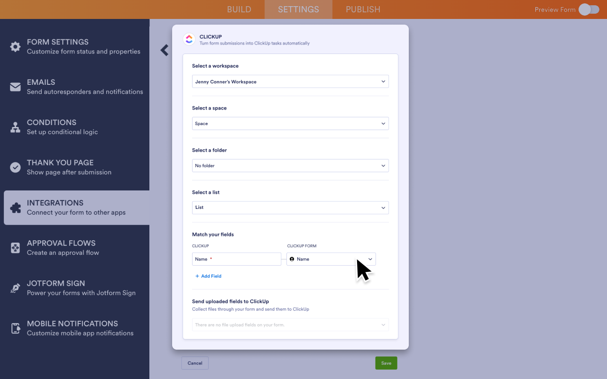
Task: Open the Select a list dropdown
Action: click(x=290, y=208)
